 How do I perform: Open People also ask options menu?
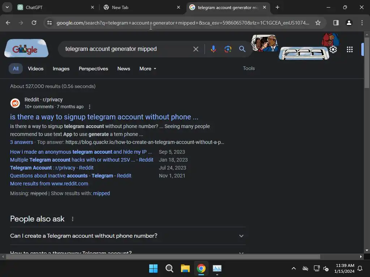[x=72, y=219]
